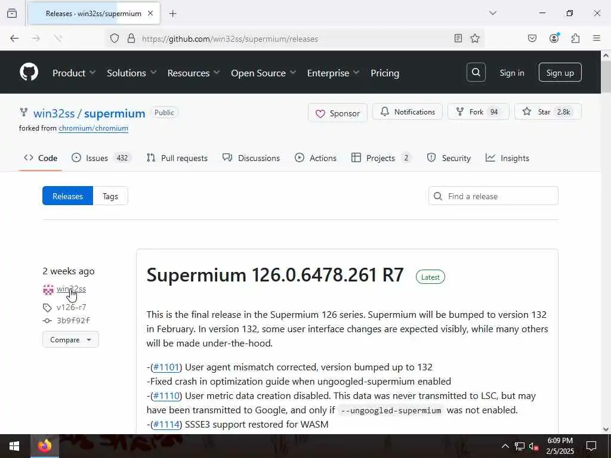
Task: View site security padlock info
Action: [131, 38]
